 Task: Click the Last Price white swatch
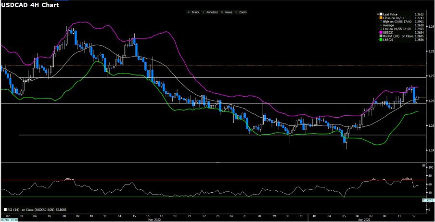pos(381,14)
